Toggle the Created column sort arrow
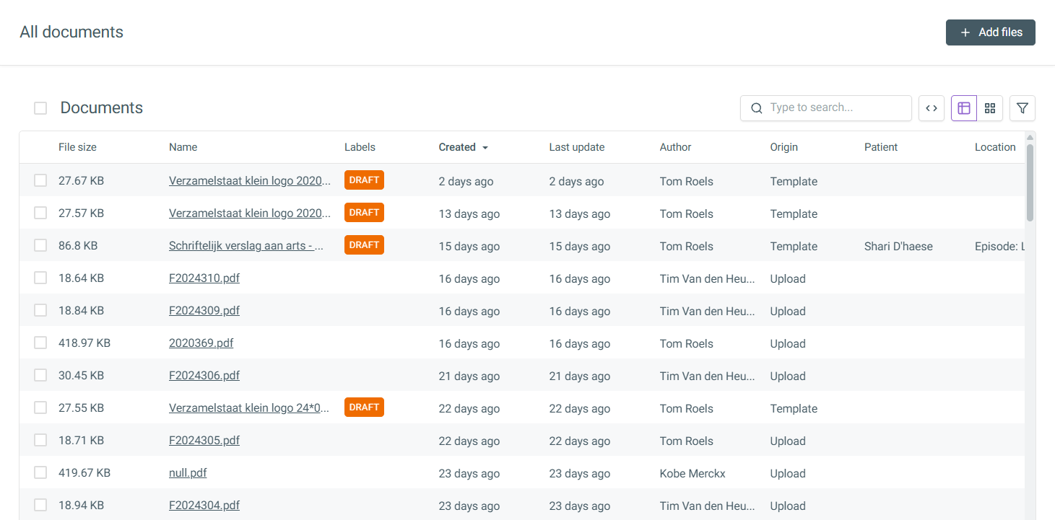Image resolution: width=1055 pixels, height=520 pixels. pyautogui.click(x=485, y=148)
